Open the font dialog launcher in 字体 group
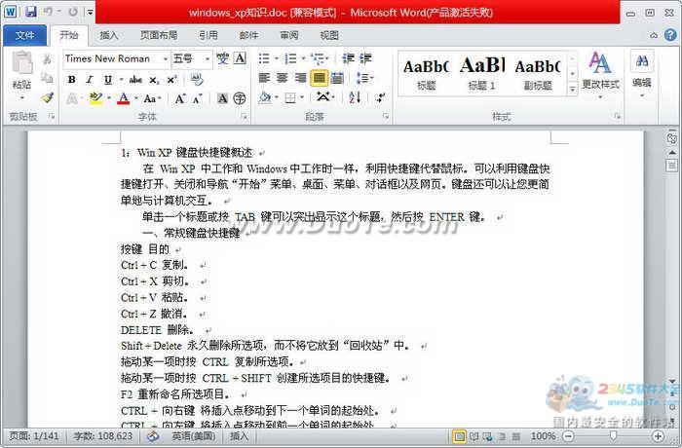This screenshot has height=448, width=682. click(x=245, y=117)
